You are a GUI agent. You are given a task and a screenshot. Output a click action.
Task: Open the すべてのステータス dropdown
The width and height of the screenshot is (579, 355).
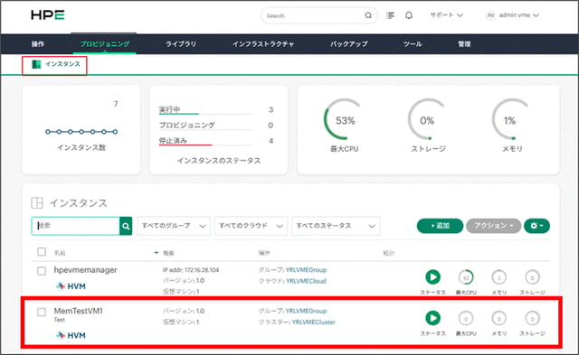336,226
